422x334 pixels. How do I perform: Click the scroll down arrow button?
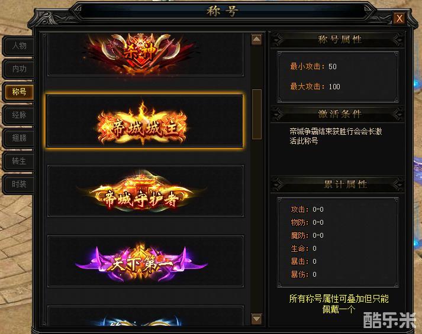256,319
